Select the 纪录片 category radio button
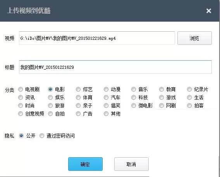Image resolution: width=220 pixels, height=177 pixels. pos(189,89)
